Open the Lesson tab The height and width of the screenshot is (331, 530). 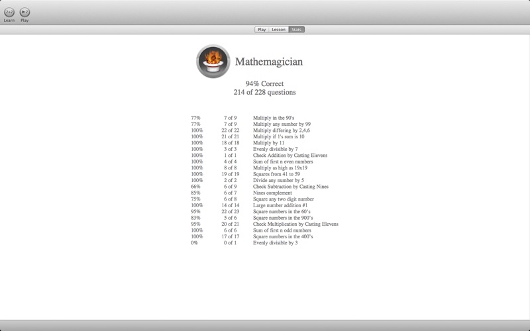pos(278,30)
